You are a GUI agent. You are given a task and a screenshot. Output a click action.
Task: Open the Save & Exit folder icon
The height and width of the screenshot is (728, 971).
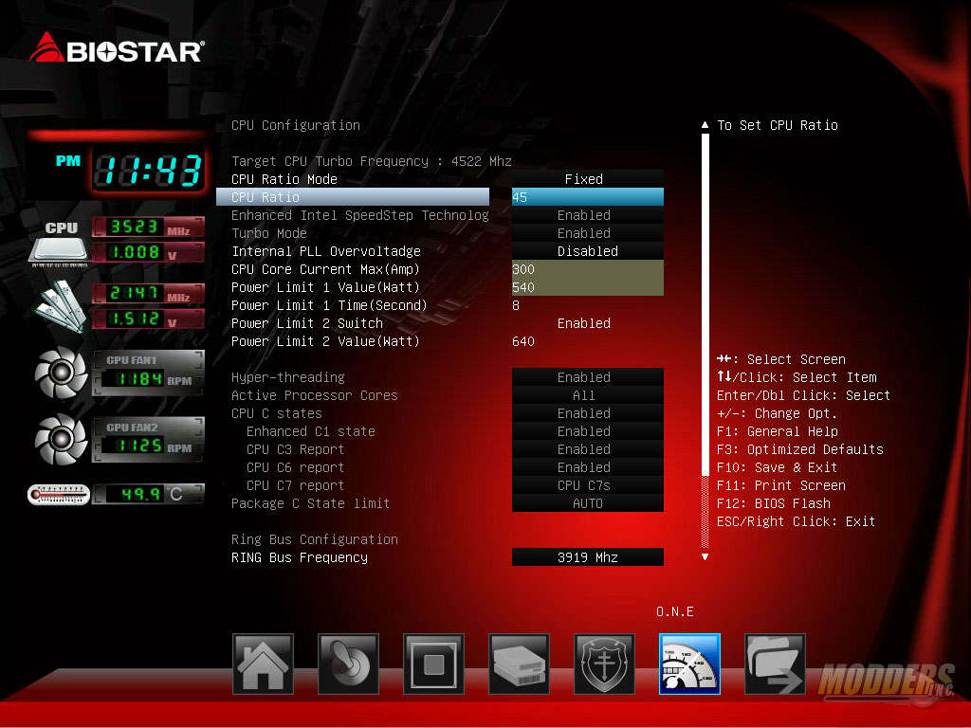776,664
